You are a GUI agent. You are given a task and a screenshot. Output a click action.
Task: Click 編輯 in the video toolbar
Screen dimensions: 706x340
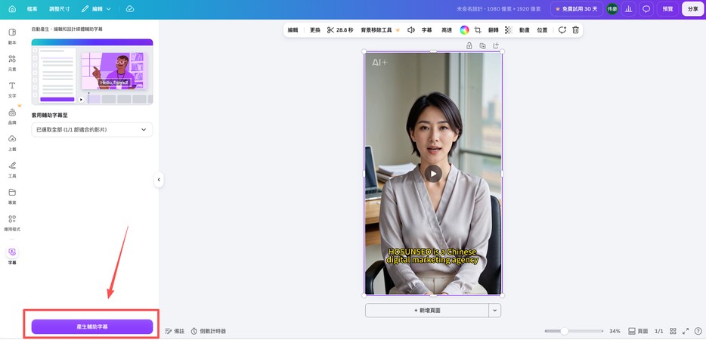point(293,30)
